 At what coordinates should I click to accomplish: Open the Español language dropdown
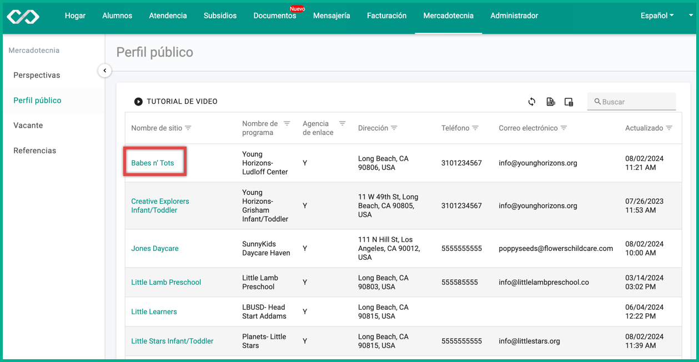657,16
